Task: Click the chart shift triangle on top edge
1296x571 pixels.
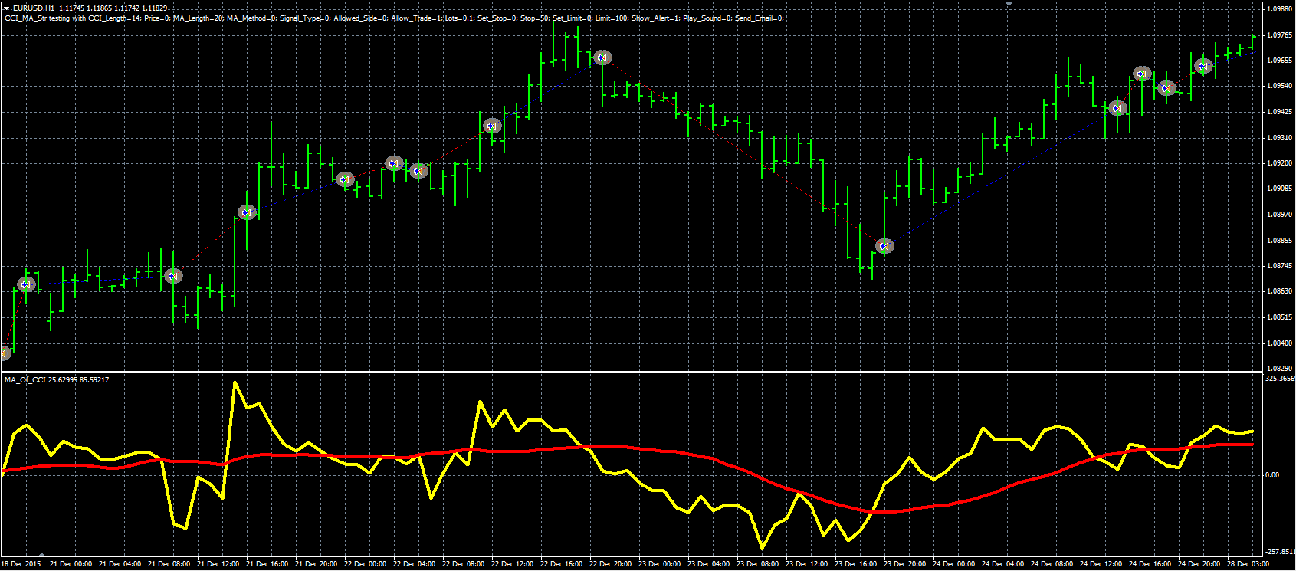Action: pos(1009,3)
